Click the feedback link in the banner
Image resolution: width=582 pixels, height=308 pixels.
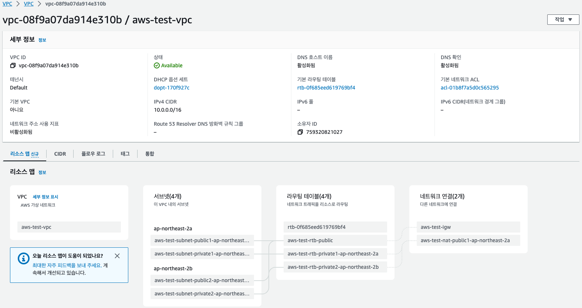click(67, 265)
